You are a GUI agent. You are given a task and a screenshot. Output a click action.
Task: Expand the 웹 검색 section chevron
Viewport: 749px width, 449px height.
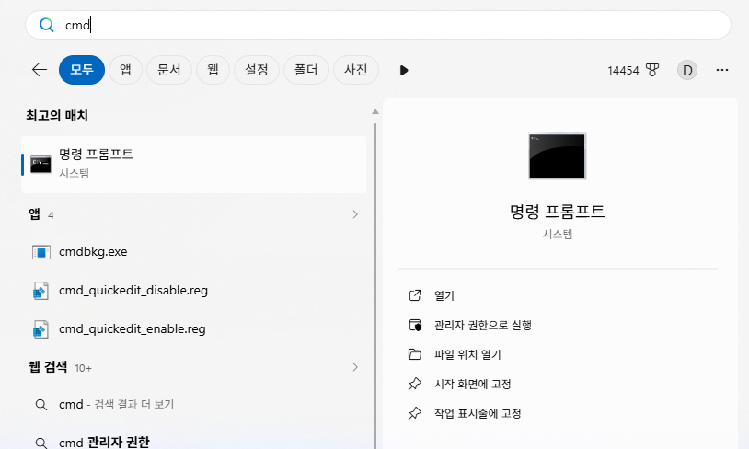tap(355, 367)
